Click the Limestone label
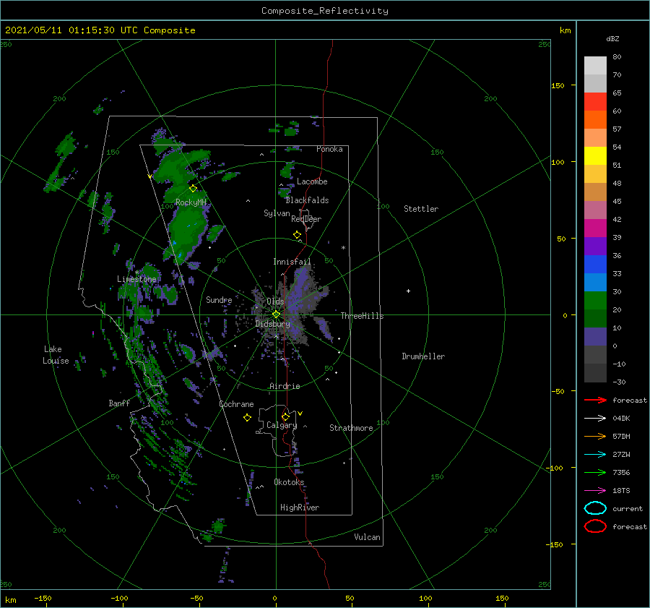The width and height of the screenshot is (650, 608). coord(136,279)
